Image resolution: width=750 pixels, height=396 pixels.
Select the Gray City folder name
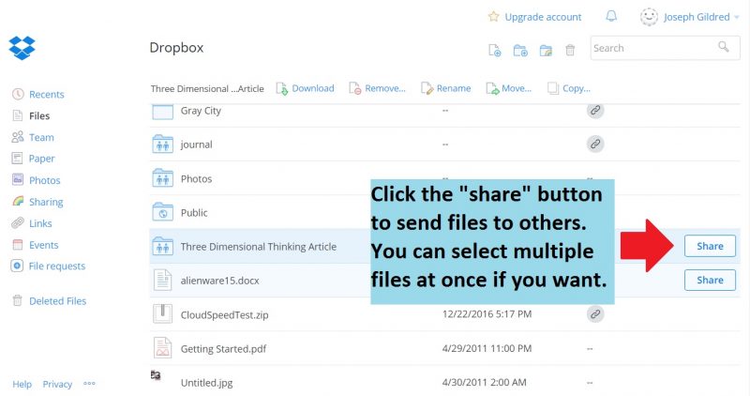(201, 111)
